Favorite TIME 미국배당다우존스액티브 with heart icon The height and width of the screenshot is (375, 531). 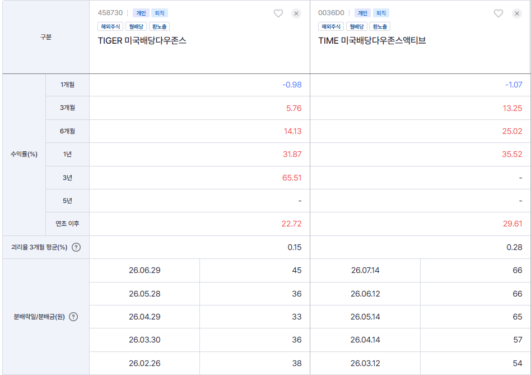click(498, 13)
